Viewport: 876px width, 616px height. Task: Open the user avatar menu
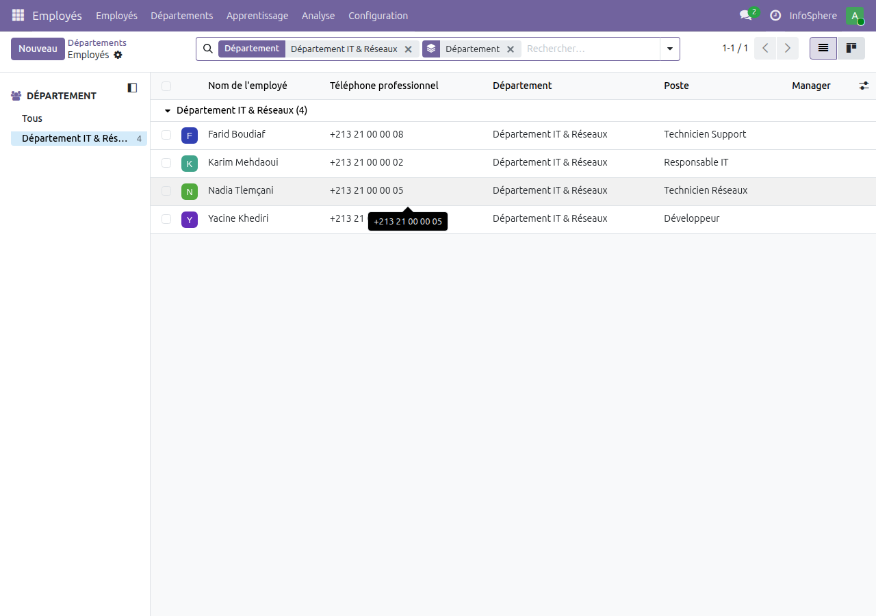point(854,15)
